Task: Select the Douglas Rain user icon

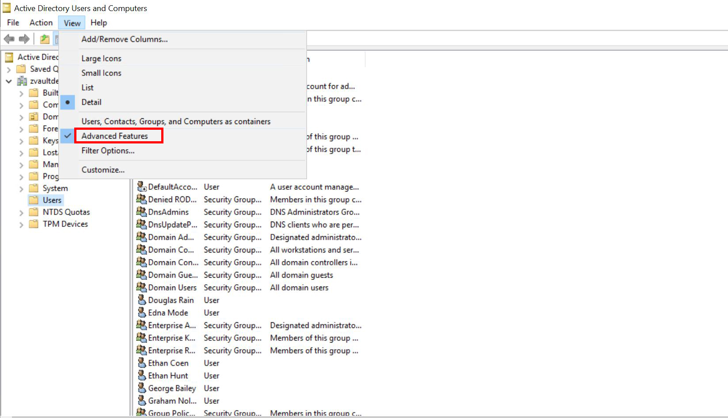Action: [x=141, y=300]
